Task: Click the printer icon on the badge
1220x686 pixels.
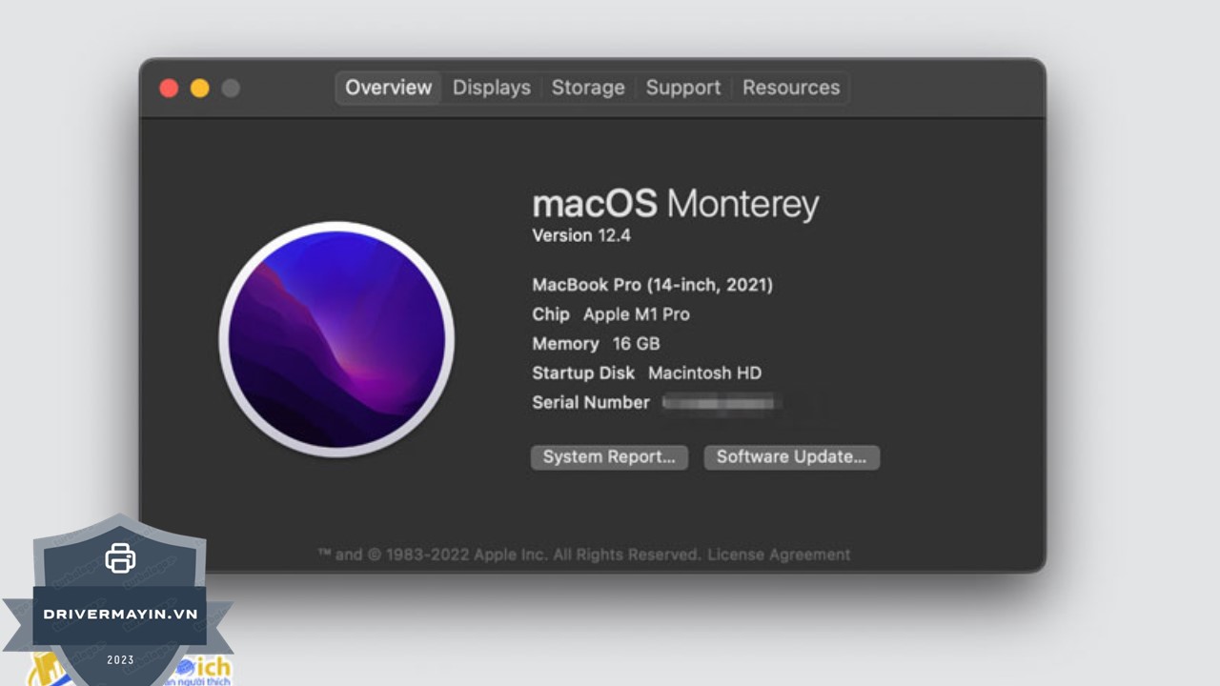Action: (x=120, y=557)
